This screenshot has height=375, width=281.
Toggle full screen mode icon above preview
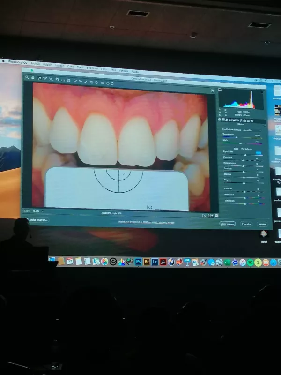click(x=212, y=90)
